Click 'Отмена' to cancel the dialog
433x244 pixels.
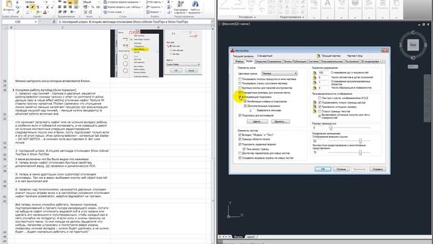[x=341, y=169]
